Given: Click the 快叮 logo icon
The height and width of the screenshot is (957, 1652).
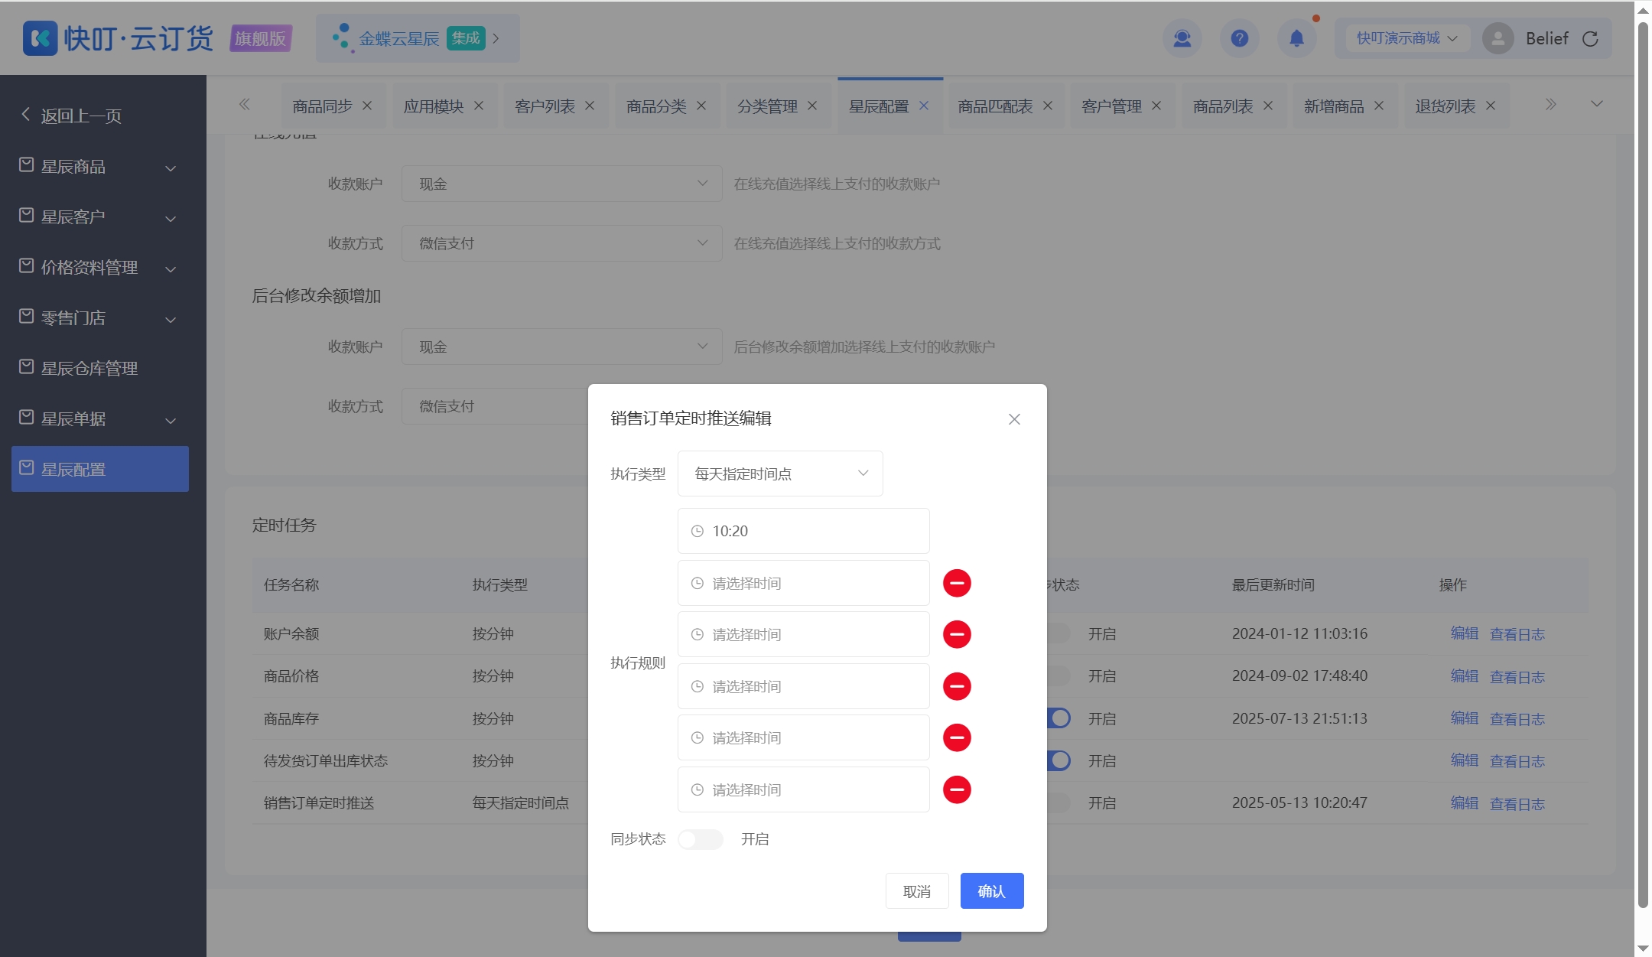Looking at the screenshot, I should point(40,37).
